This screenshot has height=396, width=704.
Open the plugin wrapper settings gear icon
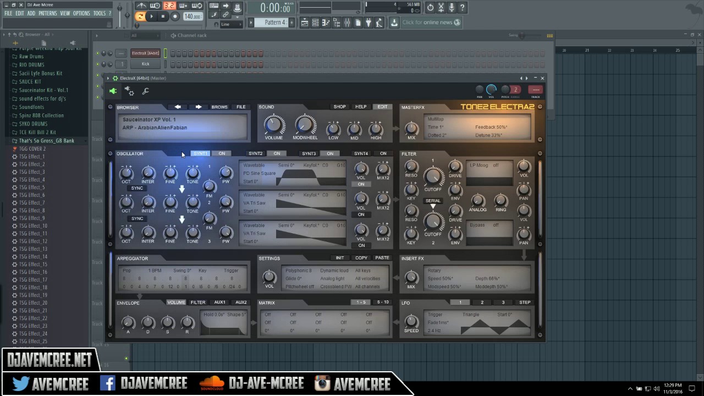coord(129,91)
